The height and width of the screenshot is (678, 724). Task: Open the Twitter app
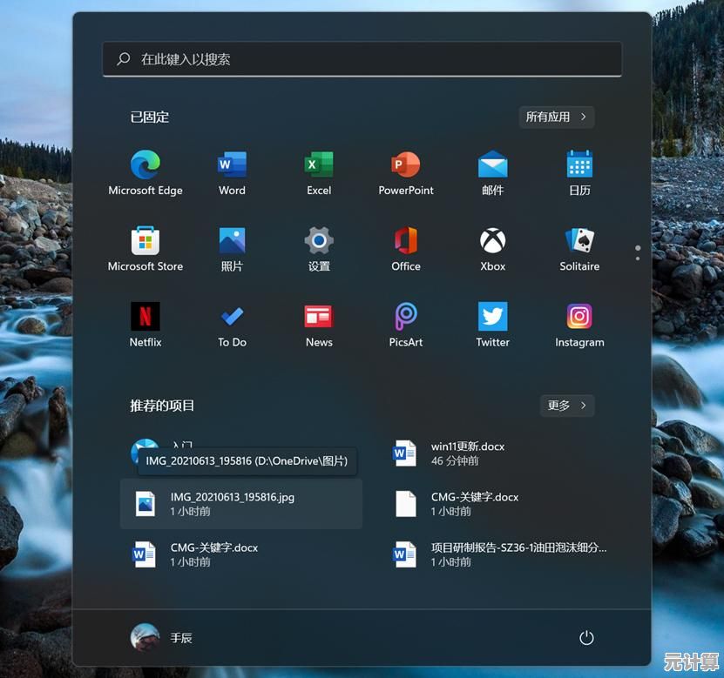coord(492,325)
